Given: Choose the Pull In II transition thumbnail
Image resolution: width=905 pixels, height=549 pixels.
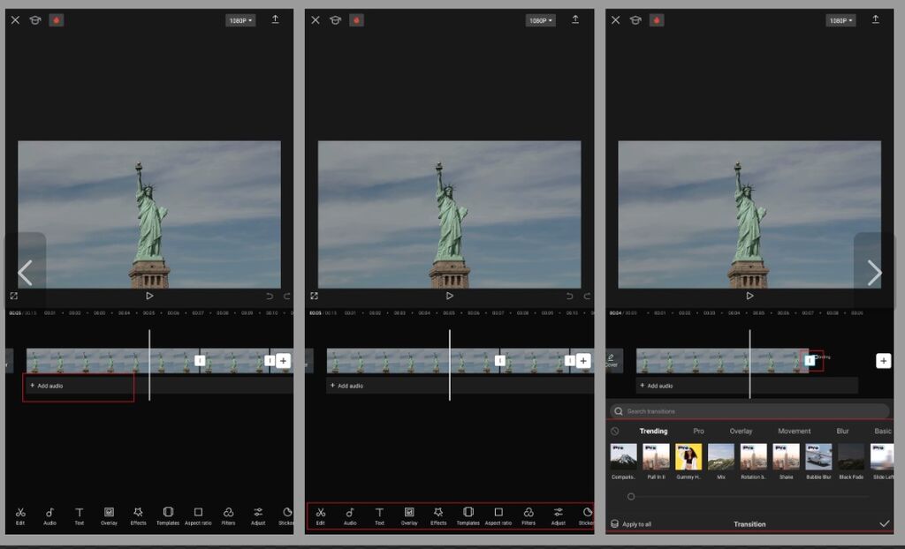Looking at the screenshot, I should 657,456.
